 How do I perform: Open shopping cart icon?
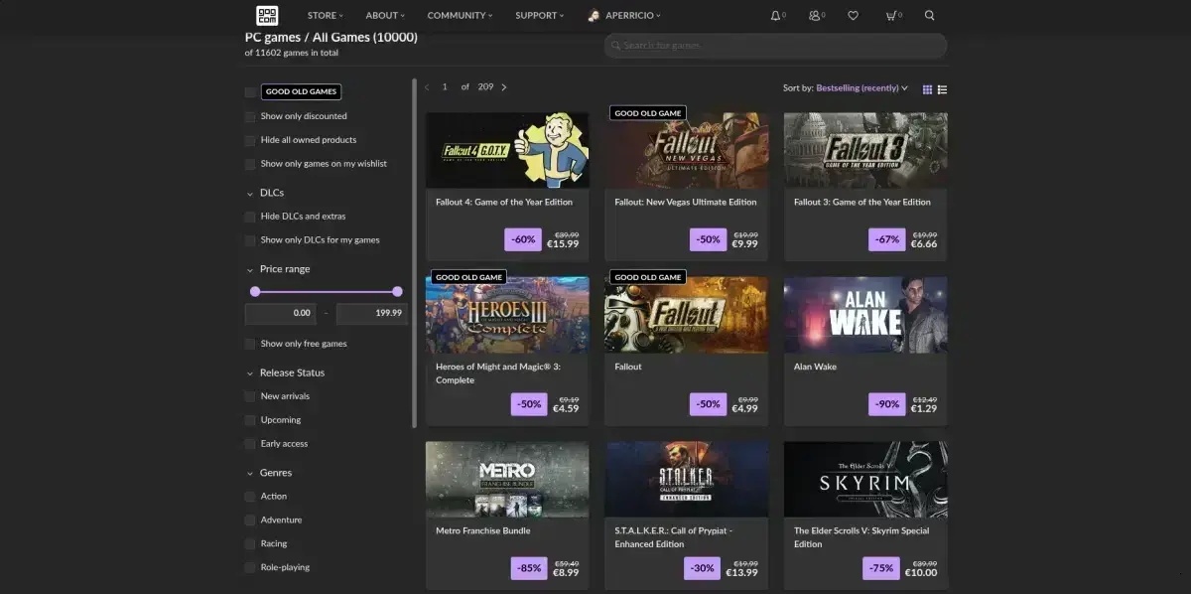point(891,16)
